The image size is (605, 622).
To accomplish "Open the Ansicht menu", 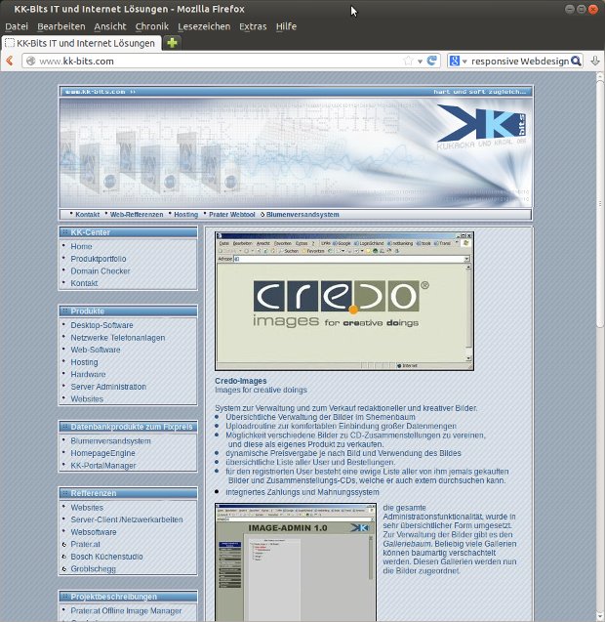I will pyautogui.click(x=110, y=26).
